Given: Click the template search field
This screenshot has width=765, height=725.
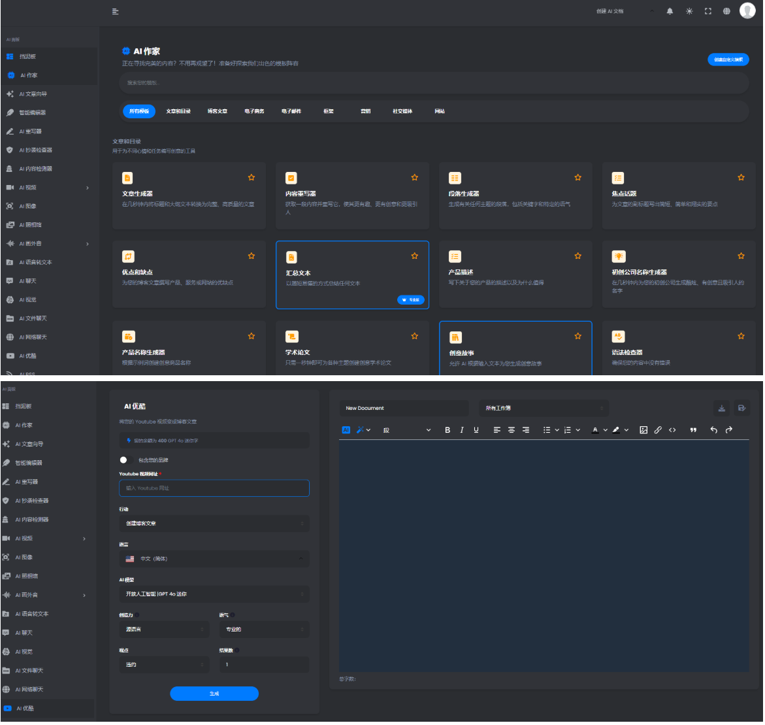Looking at the screenshot, I should pyautogui.click(x=434, y=83).
